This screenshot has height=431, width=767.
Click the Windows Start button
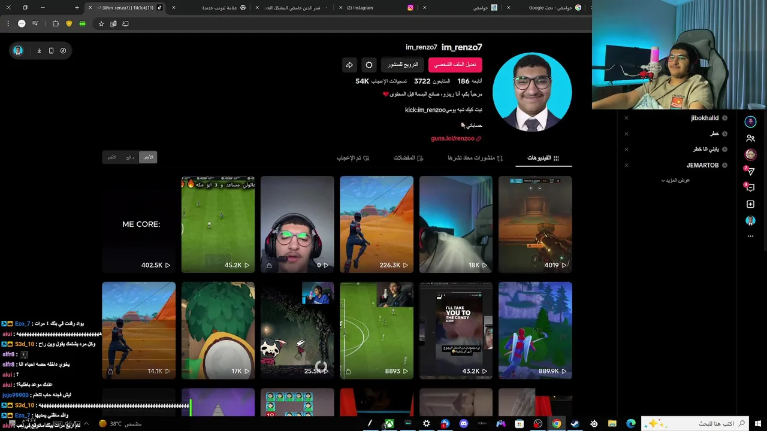[x=758, y=424]
